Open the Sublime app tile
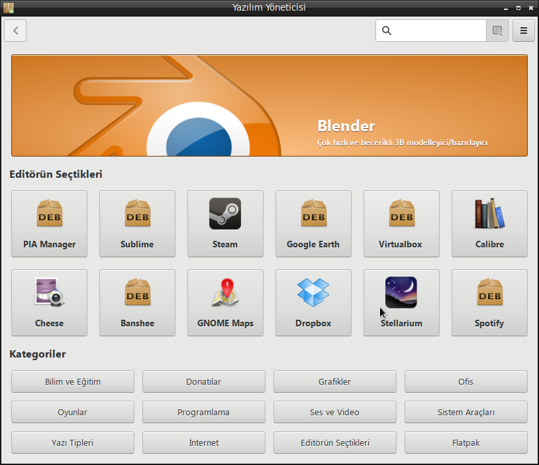The width and height of the screenshot is (539, 465). (x=137, y=224)
